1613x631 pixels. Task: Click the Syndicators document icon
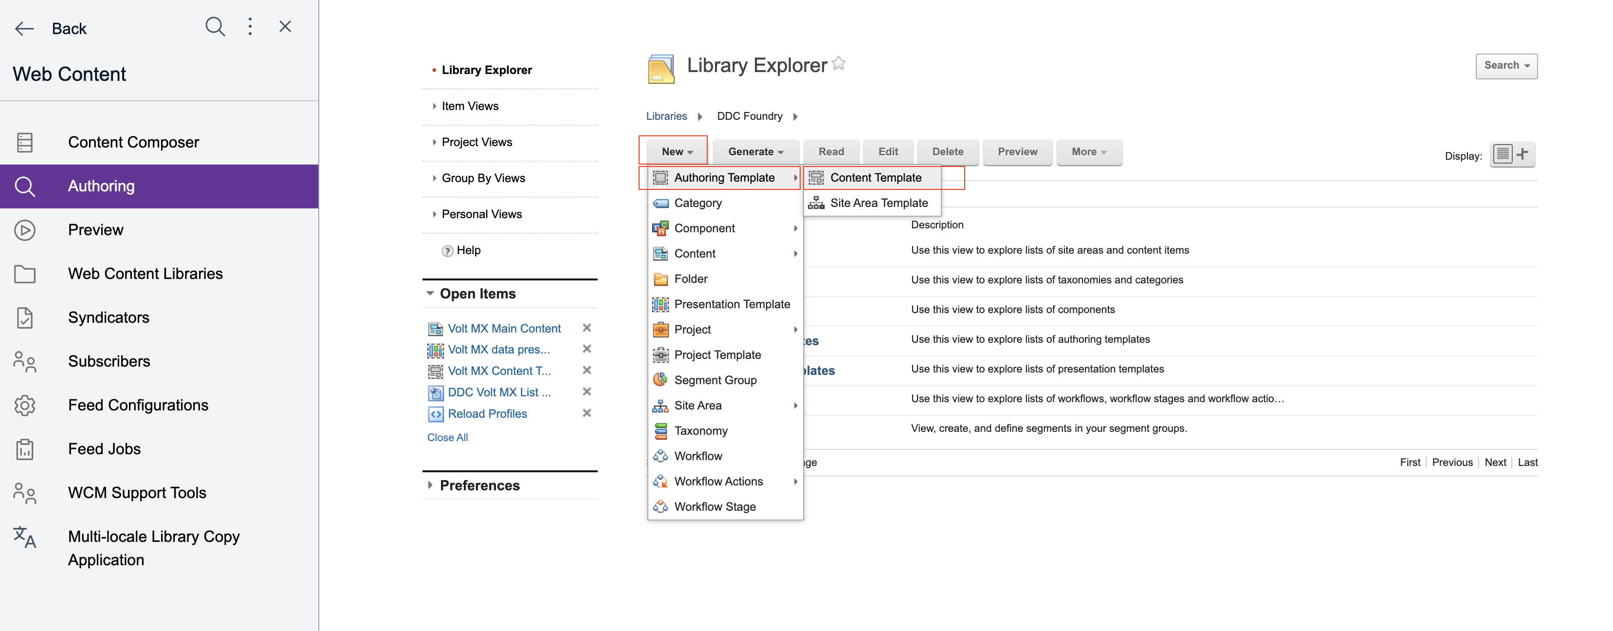[24, 318]
